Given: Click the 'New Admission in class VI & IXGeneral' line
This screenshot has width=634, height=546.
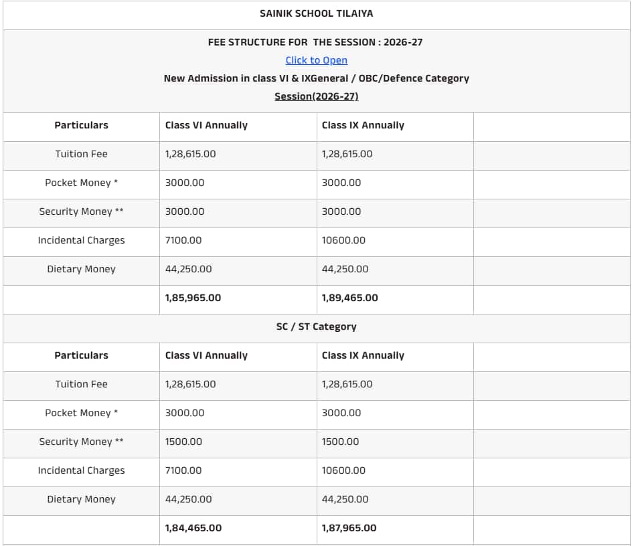Looking at the screenshot, I should [316, 78].
